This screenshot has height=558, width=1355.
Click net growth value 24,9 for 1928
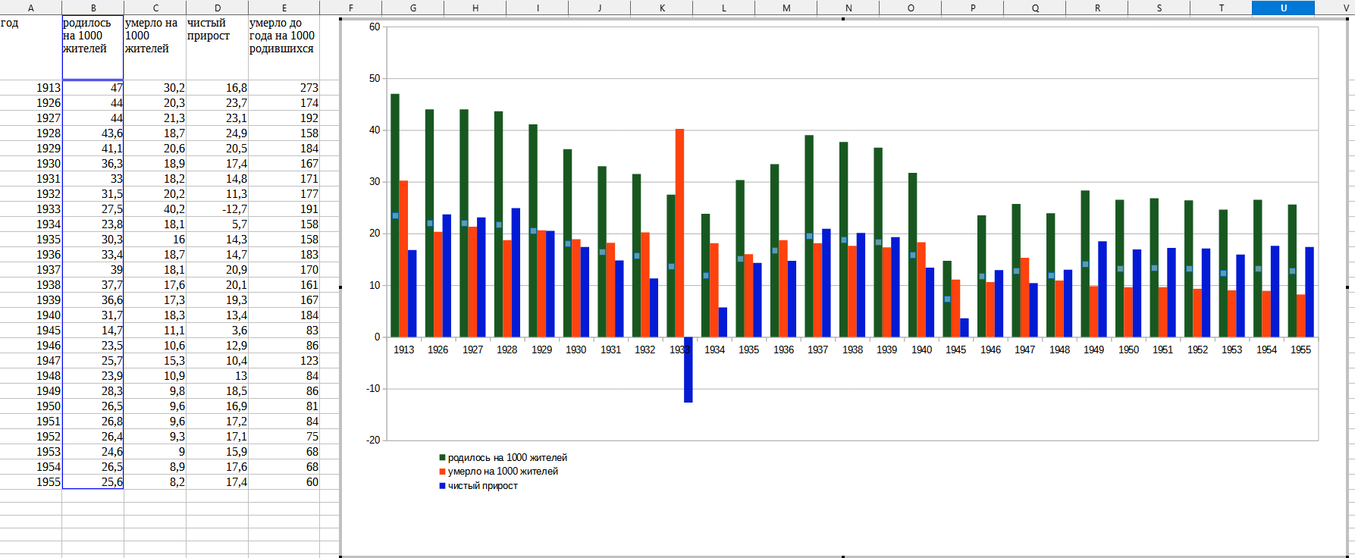pyautogui.click(x=218, y=133)
